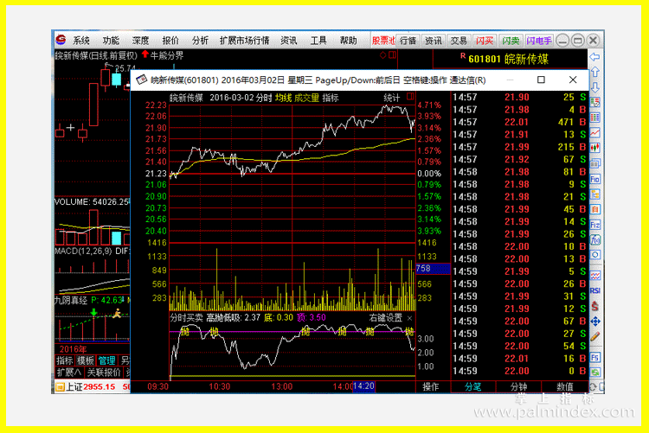
Task: Open the 系统 menu
Action: click(x=81, y=40)
